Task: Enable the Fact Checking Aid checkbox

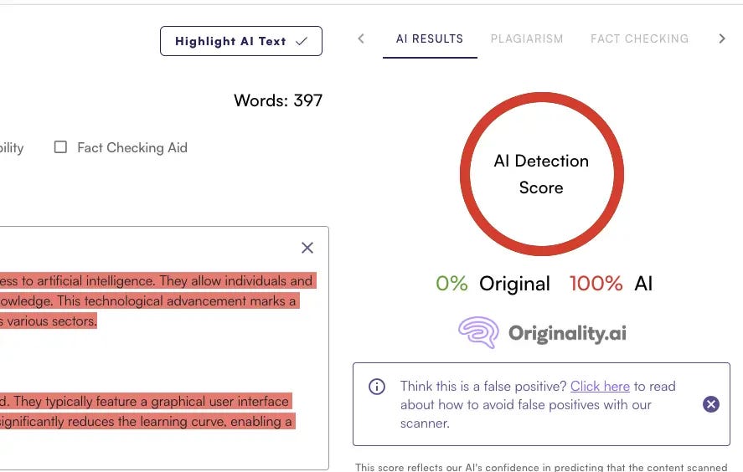Action: [60, 147]
